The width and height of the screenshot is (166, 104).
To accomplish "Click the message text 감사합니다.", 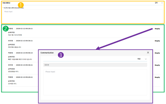I will [12, 84].
